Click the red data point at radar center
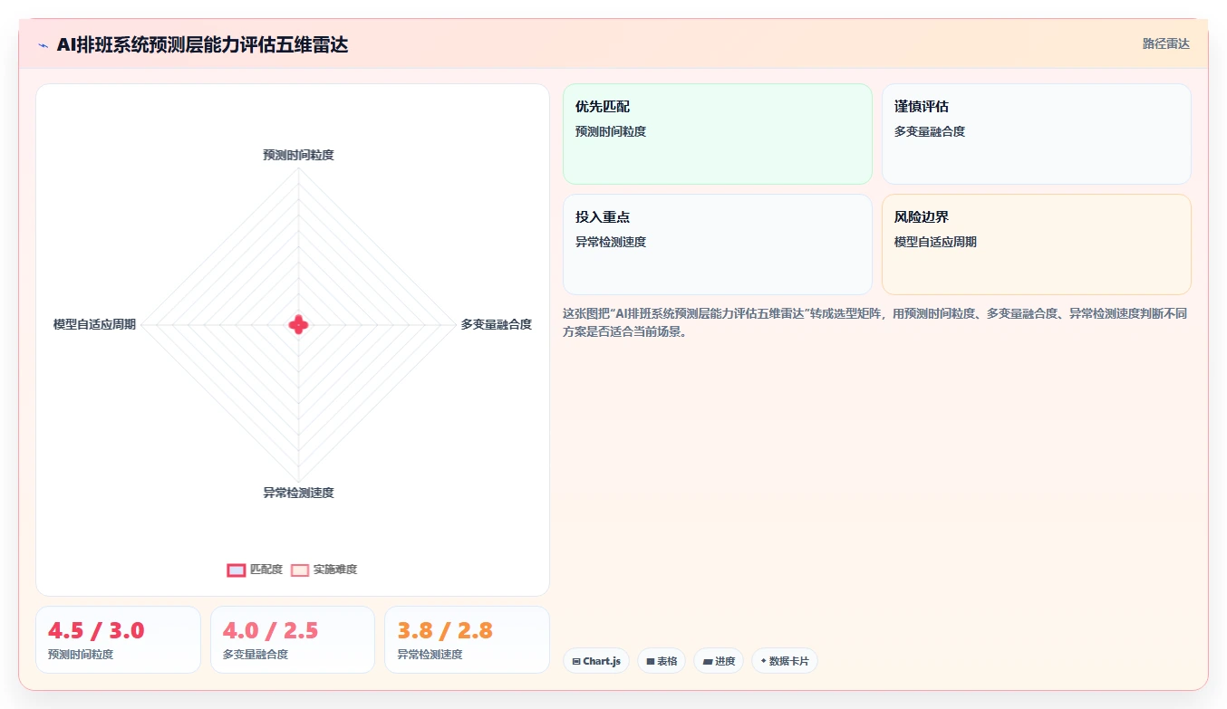 tap(299, 324)
